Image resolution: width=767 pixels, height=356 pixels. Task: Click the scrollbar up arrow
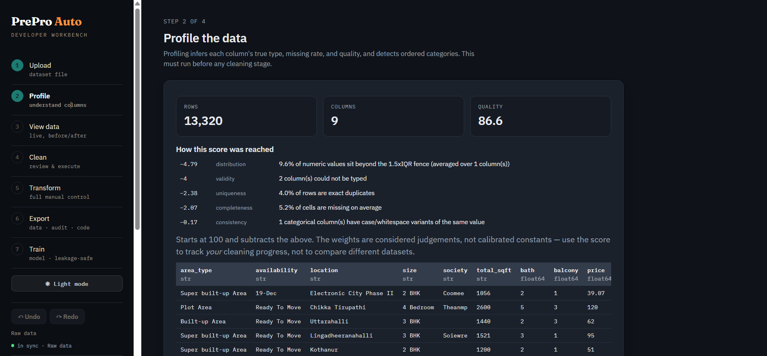coord(137,4)
